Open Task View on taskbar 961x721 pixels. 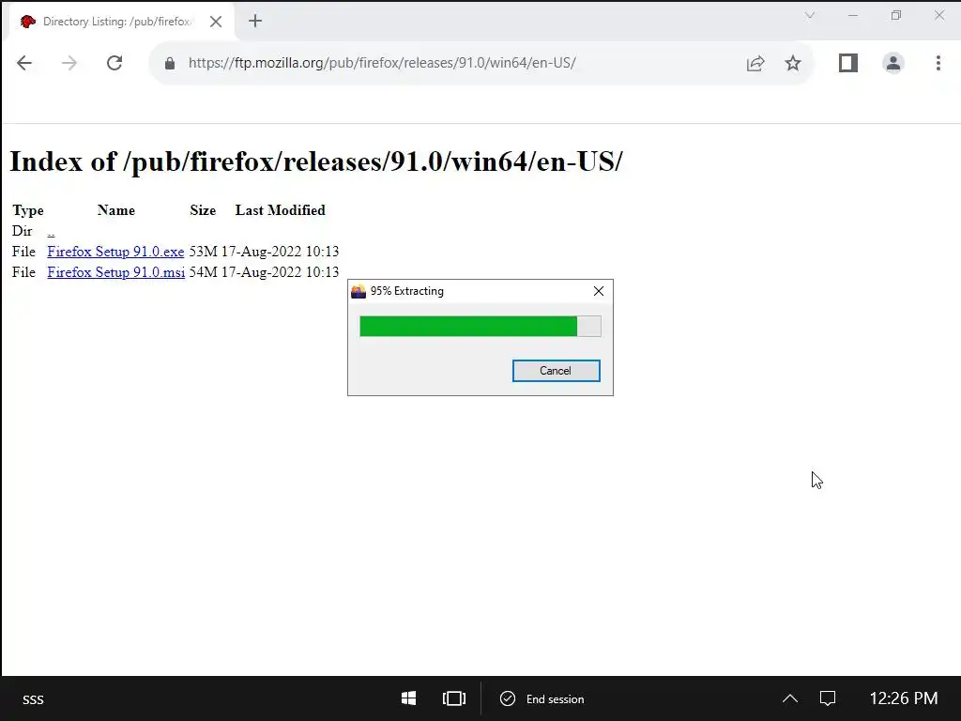point(454,698)
